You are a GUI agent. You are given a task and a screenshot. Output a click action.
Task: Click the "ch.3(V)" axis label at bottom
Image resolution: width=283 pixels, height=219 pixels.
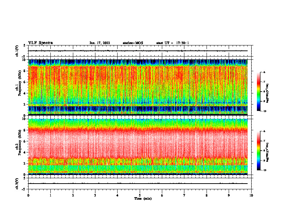pos(17,184)
